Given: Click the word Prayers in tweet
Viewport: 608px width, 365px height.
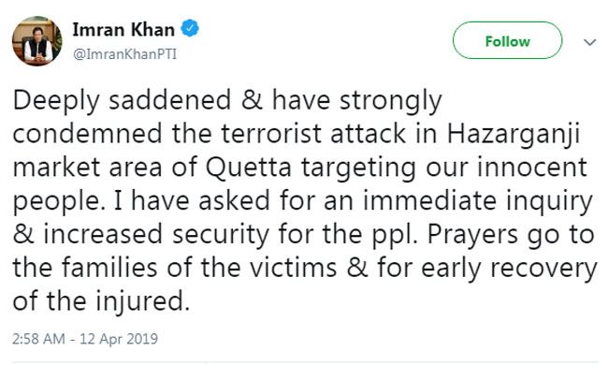Looking at the screenshot, I should 472,235.
